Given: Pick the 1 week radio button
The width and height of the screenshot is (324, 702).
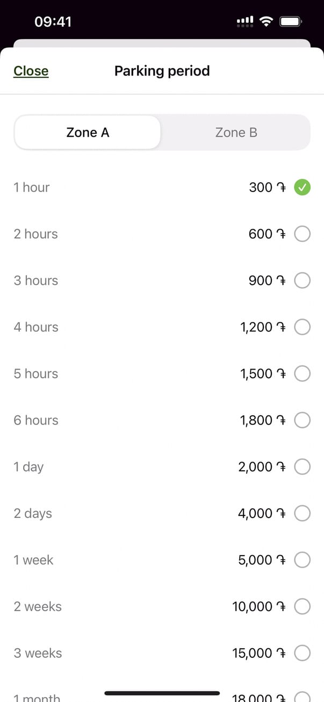Looking at the screenshot, I should pos(303,560).
